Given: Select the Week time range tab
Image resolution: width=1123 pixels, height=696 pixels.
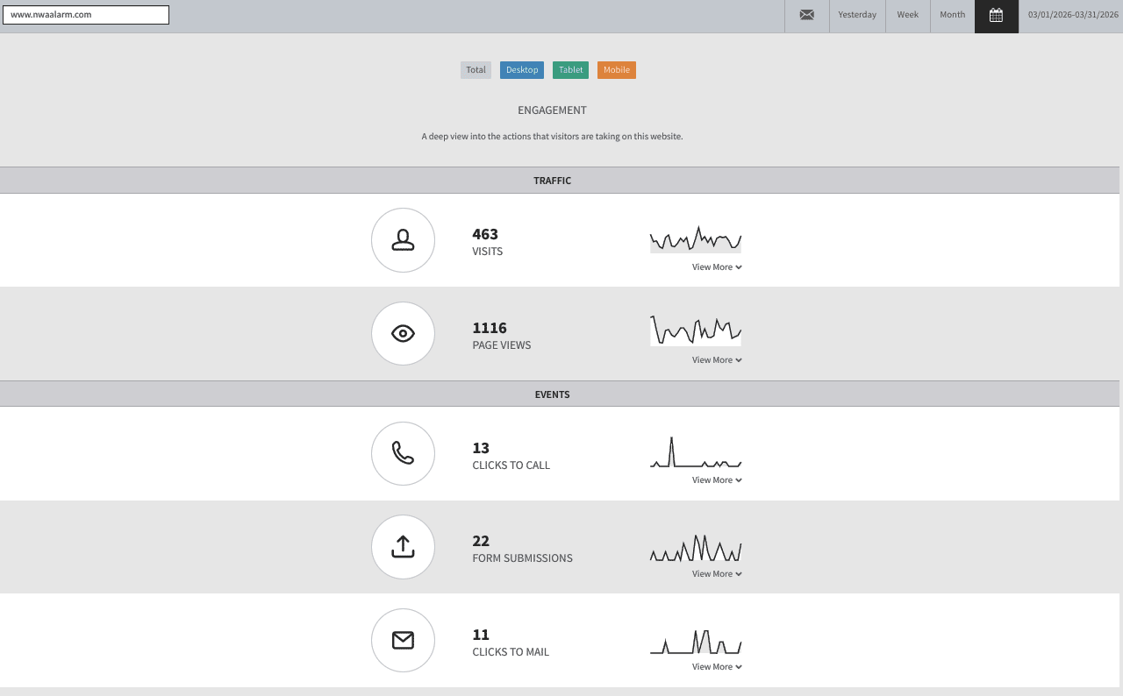Looking at the screenshot, I should click(908, 15).
